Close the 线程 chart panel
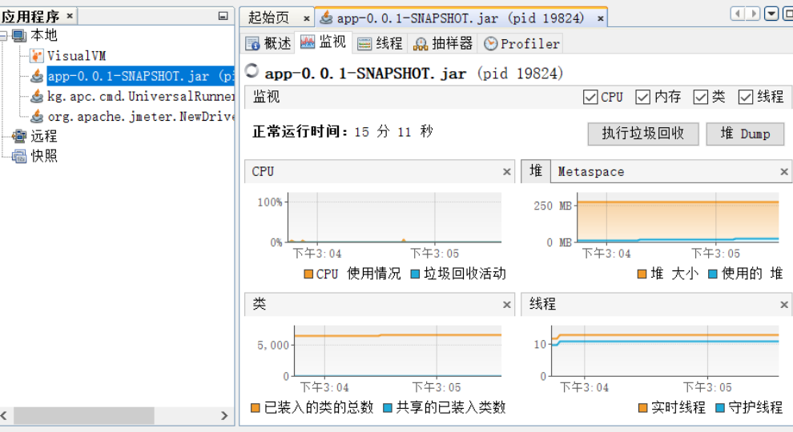Image resolution: width=793 pixels, height=432 pixels. 784,305
